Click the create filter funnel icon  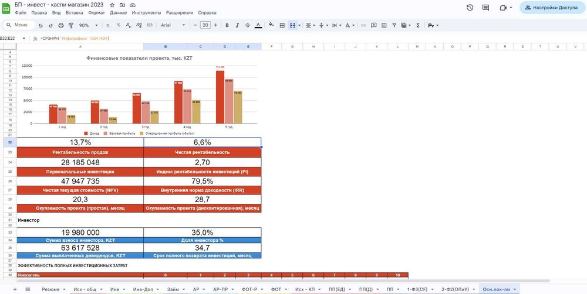click(394, 25)
